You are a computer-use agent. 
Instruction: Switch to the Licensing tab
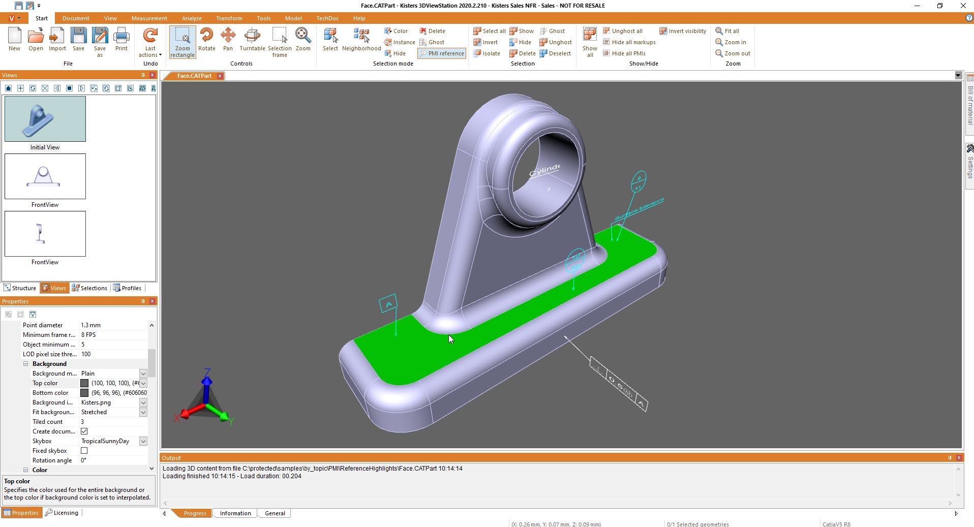[x=62, y=513]
